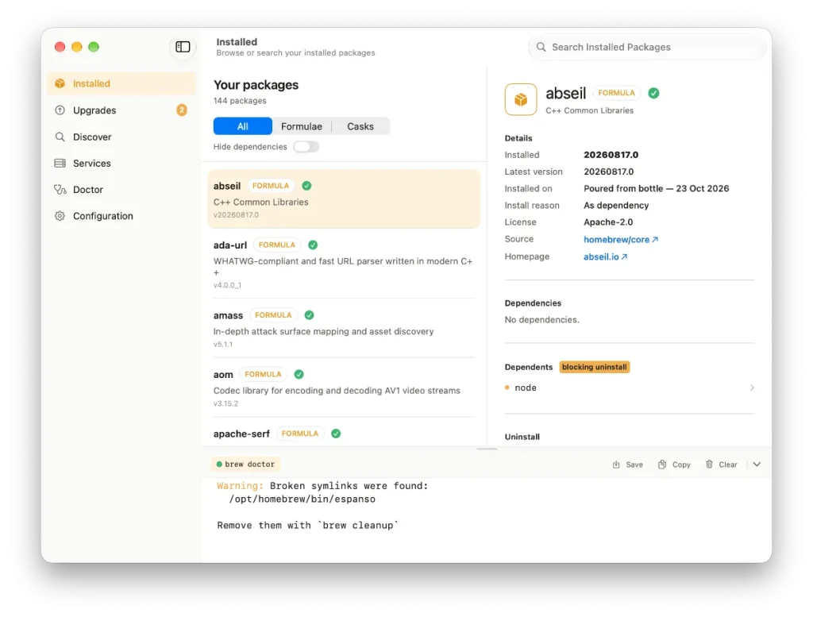Click the green checkmark on abseil list row
Screen dimensions: 813x617
click(x=306, y=186)
